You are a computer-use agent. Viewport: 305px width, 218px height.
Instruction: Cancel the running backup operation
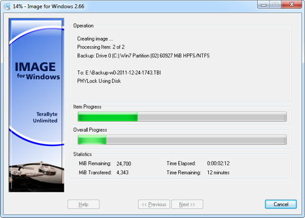click(281, 204)
